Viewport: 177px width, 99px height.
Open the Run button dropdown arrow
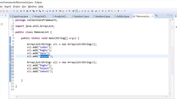(x=30, y=11)
